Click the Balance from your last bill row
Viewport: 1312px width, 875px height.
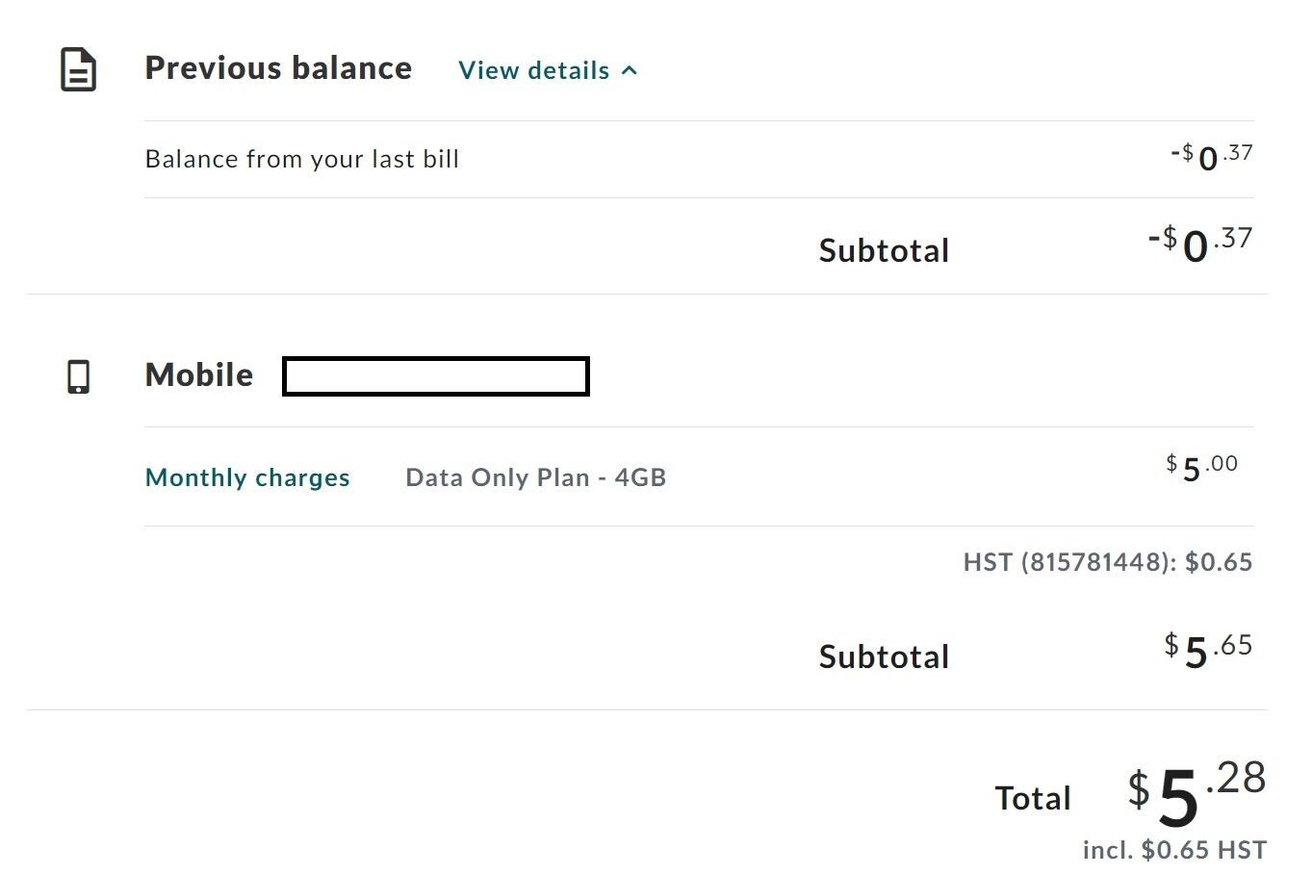coord(302,158)
